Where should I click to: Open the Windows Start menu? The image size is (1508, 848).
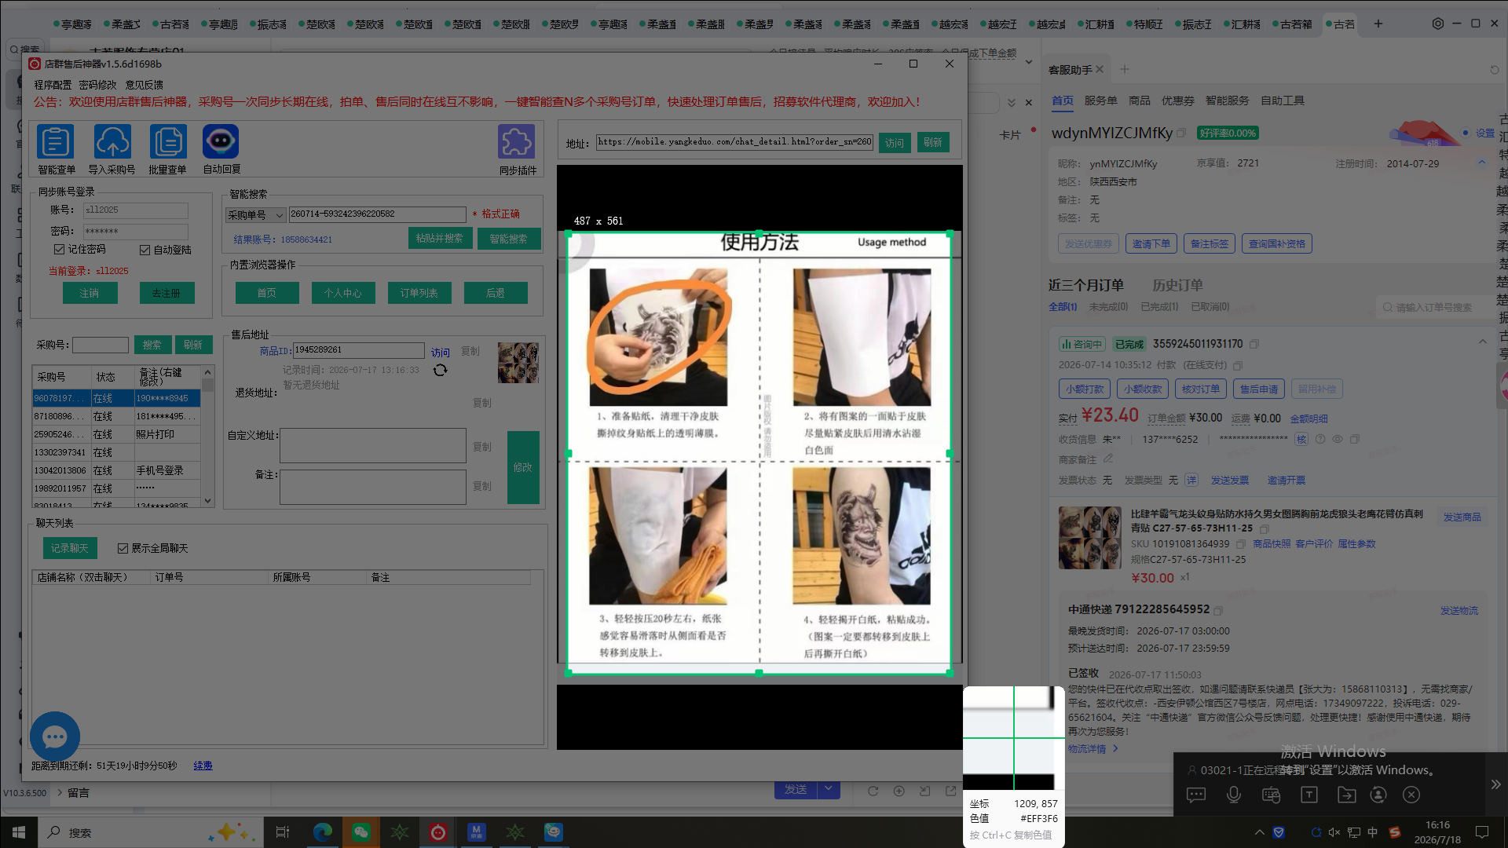click(x=19, y=832)
